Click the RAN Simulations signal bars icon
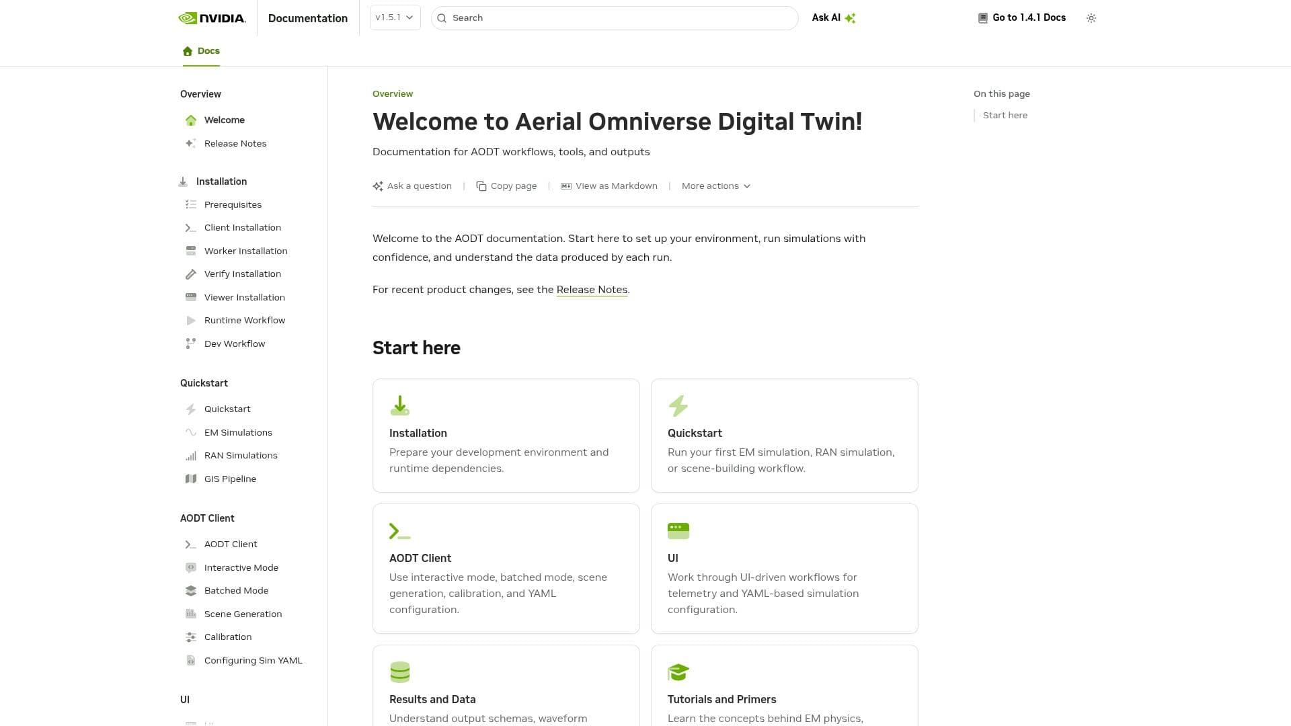This screenshot has width=1291, height=726. (191, 456)
